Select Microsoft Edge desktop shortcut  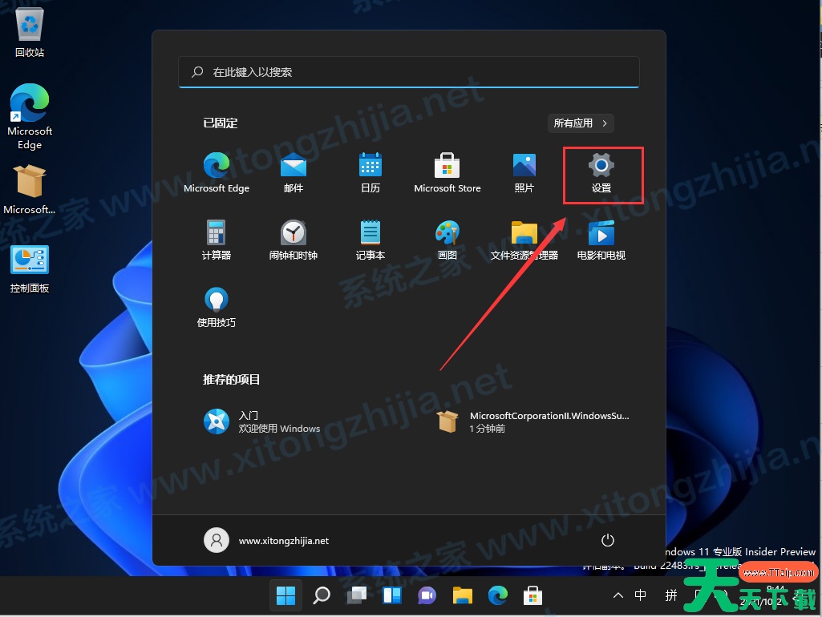30,116
